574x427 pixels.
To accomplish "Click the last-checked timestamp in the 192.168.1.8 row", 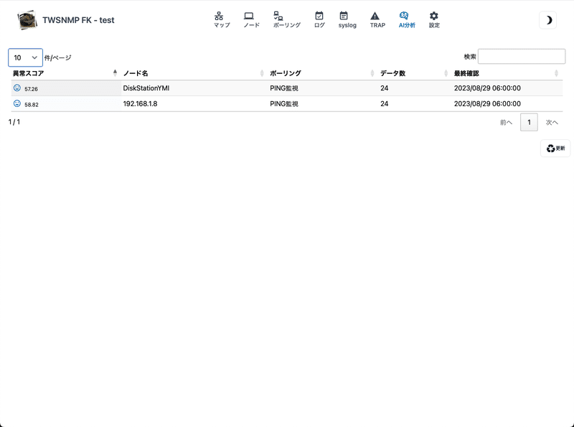I will (x=487, y=104).
